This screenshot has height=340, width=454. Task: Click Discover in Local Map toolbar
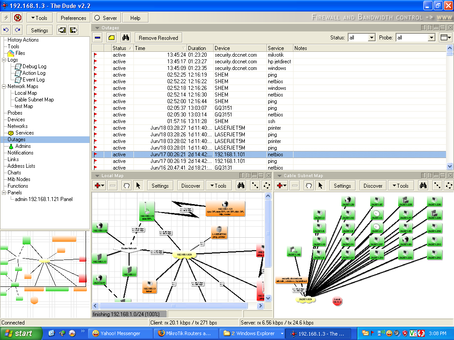click(x=191, y=185)
